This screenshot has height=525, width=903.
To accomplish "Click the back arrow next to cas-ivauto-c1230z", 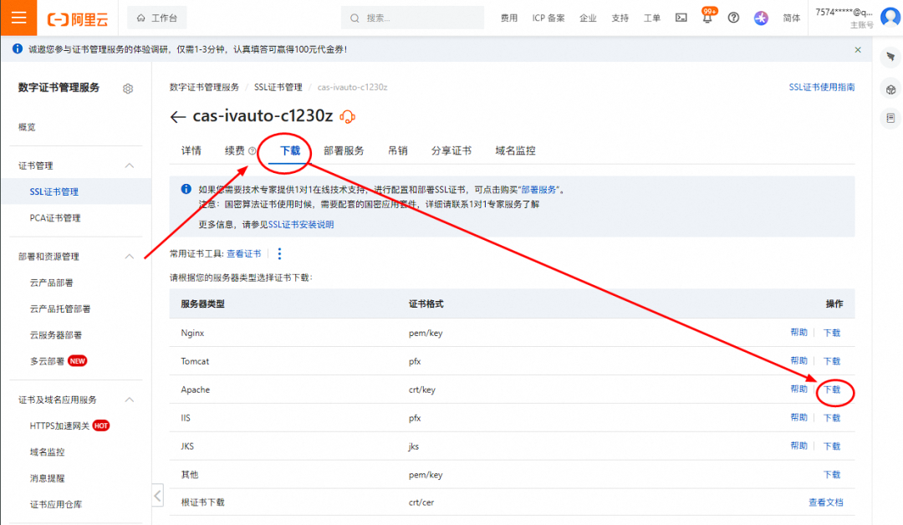I will 177,117.
